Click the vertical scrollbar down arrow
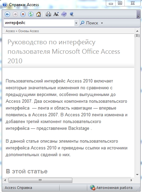Image resolution: width=142 pixels, height=193 pixels. [x=137, y=174]
